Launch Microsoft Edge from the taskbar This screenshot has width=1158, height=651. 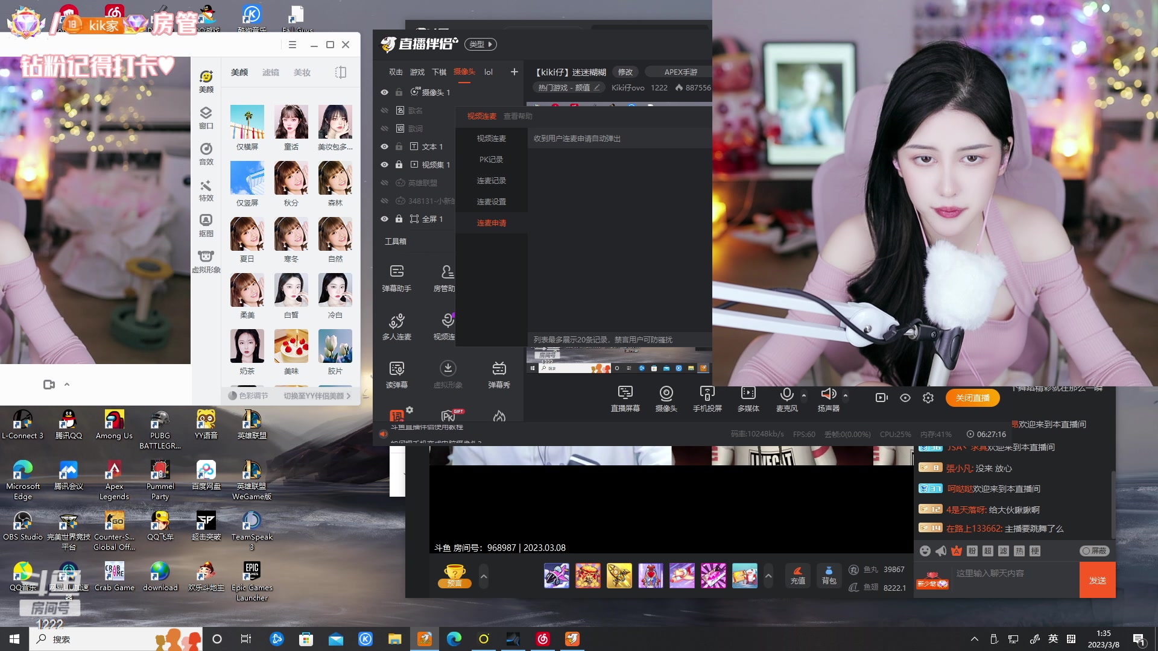coord(454,639)
